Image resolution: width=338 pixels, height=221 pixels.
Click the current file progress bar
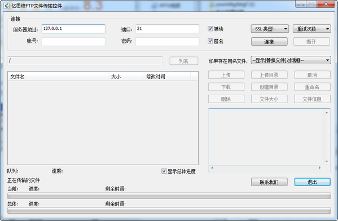[169, 196]
